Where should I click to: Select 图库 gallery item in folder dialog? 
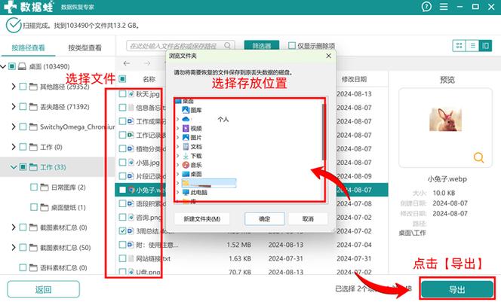pyautogui.click(x=192, y=110)
